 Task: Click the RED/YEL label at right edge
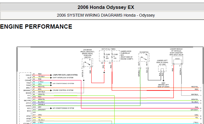tap(195, 87)
